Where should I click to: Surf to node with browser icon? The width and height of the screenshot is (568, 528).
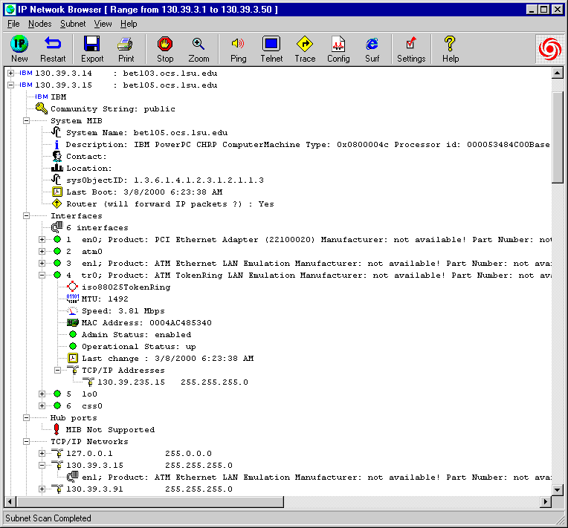pyautogui.click(x=372, y=49)
